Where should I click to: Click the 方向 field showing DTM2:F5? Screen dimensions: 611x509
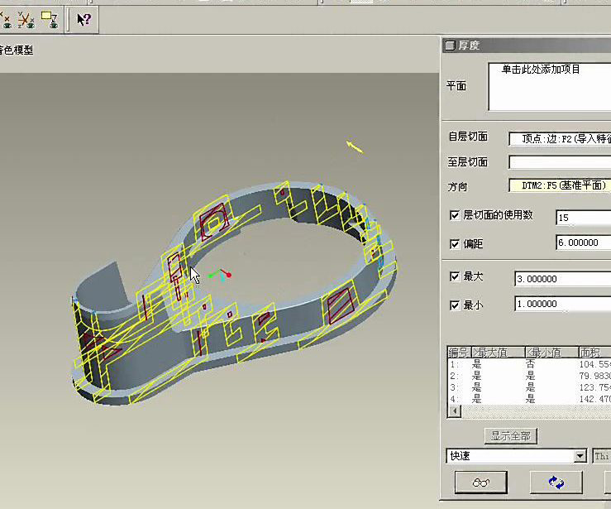click(559, 185)
